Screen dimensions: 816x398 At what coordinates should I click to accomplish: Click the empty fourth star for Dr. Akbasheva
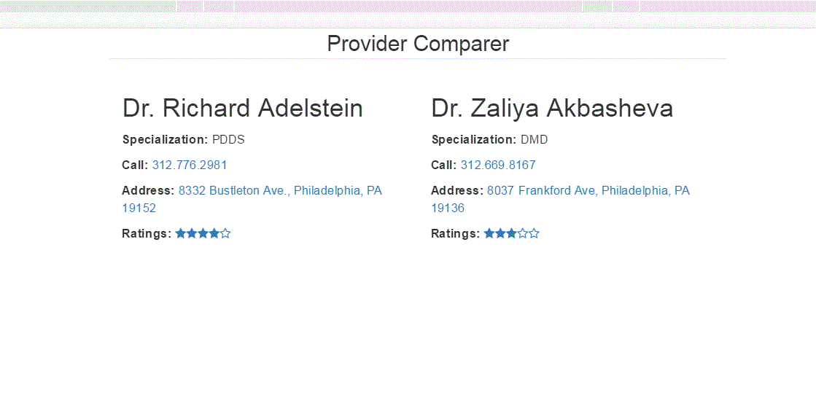click(x=523, y=233)
